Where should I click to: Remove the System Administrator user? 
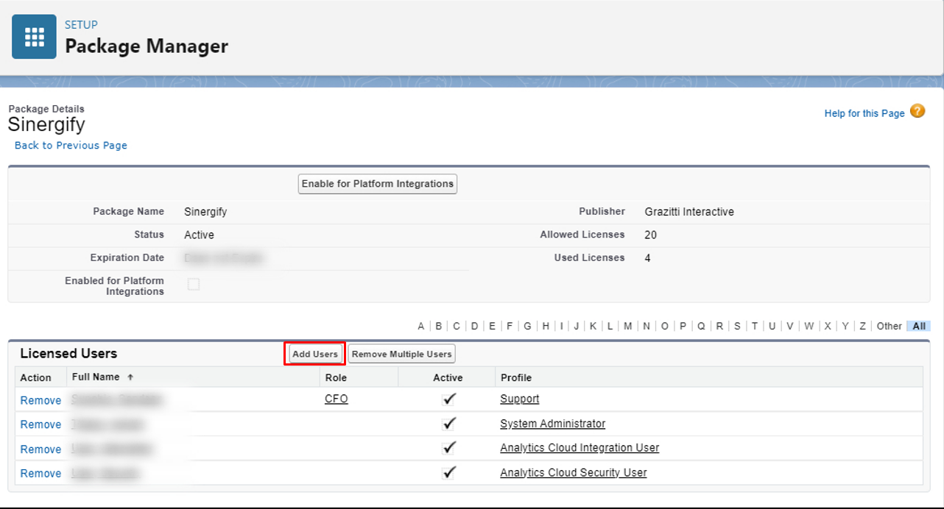coord(40,424)
